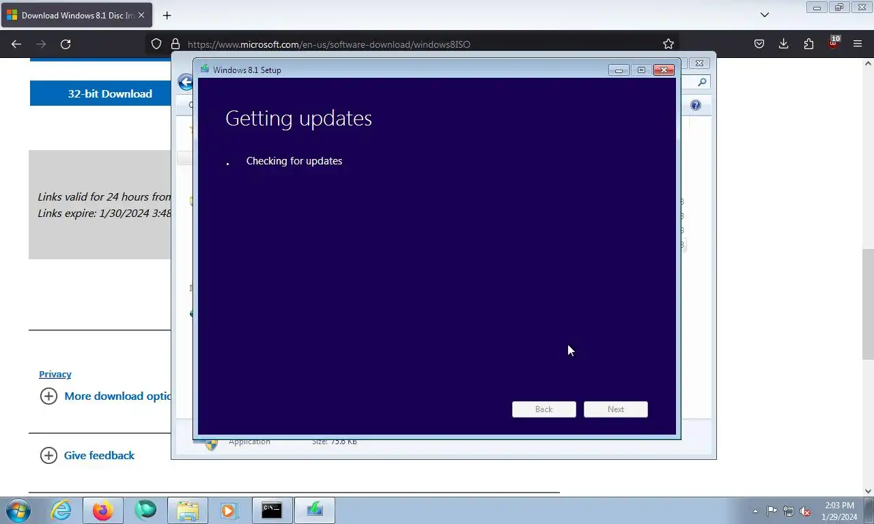Screen dimensions: 874x524
Task: Click the Explorer window back arrow
Action: (x=185, y=83)
